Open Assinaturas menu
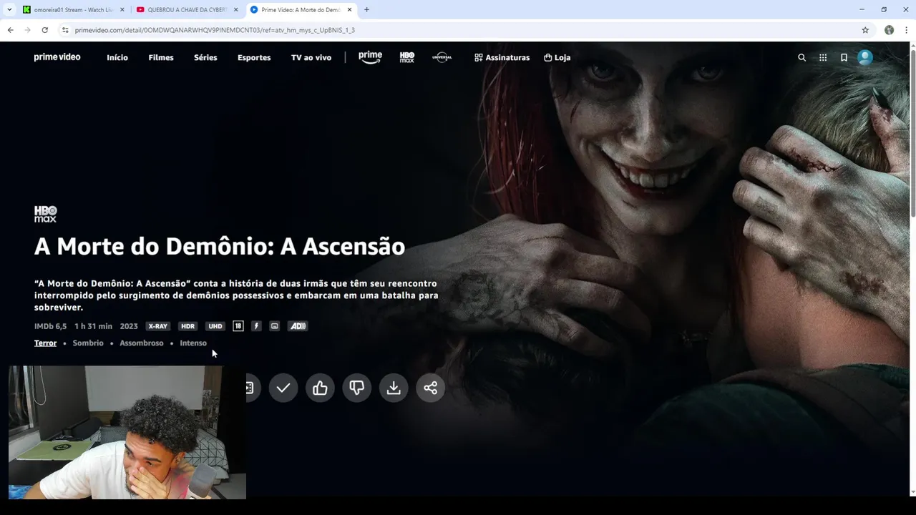Screen dimensions: 916x515 coord(502,57)
